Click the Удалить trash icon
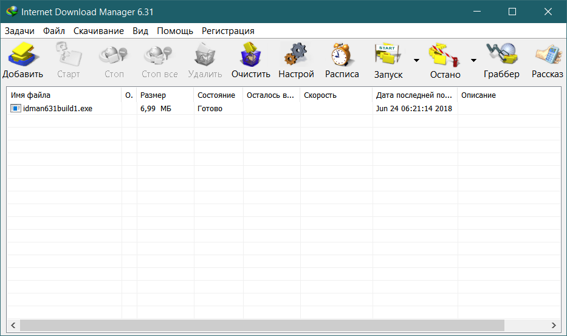 pyautogui.click(x=205, y=54)
